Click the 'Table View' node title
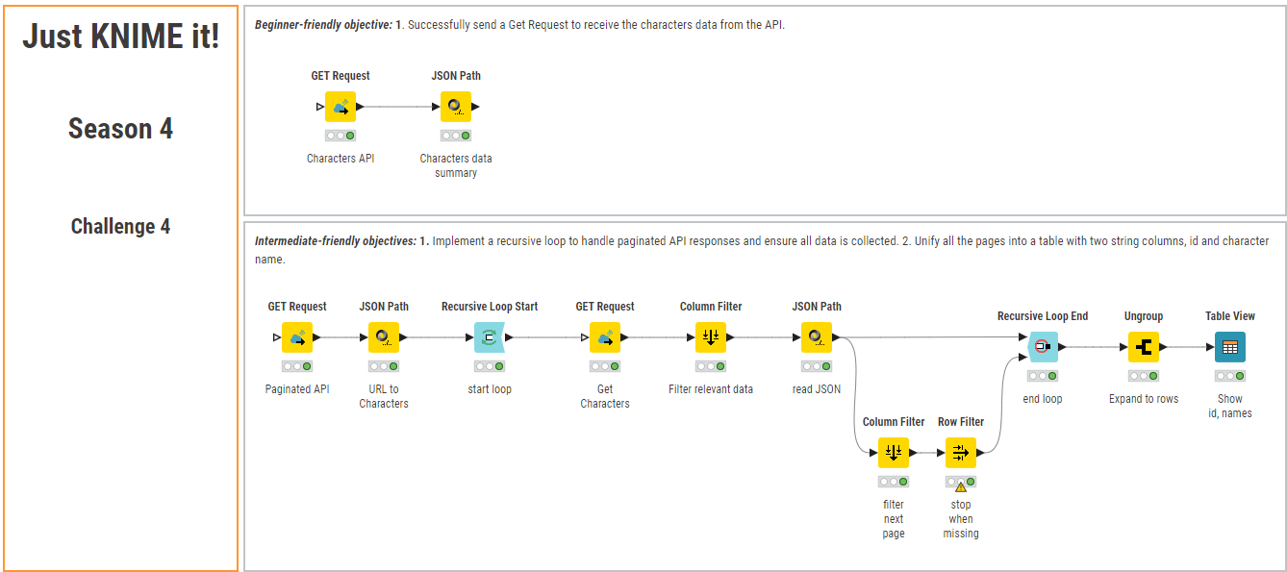The width and height of the screenshot is (1287, 572). click(x=1230, y=316)
